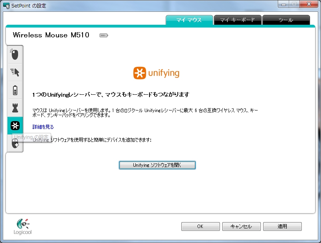Click the 適用 button
The width and height of the screenshot is (321, 243).
tap(282, 226)
